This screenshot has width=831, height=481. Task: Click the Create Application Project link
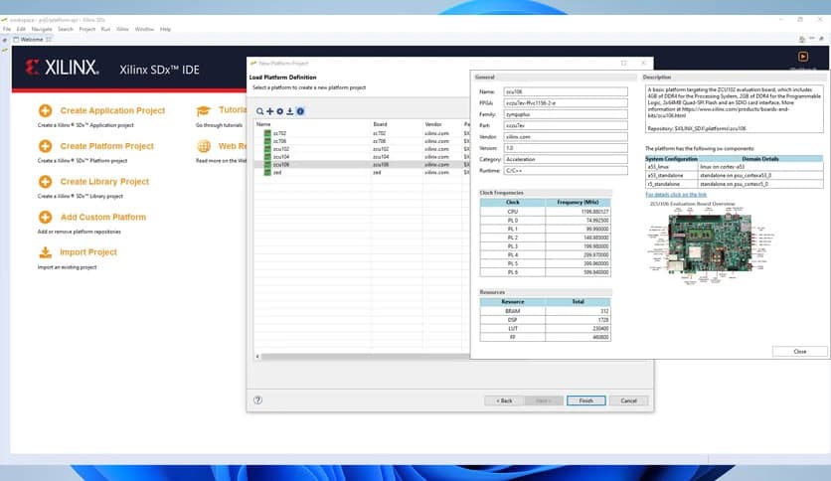tap(112, 110)
